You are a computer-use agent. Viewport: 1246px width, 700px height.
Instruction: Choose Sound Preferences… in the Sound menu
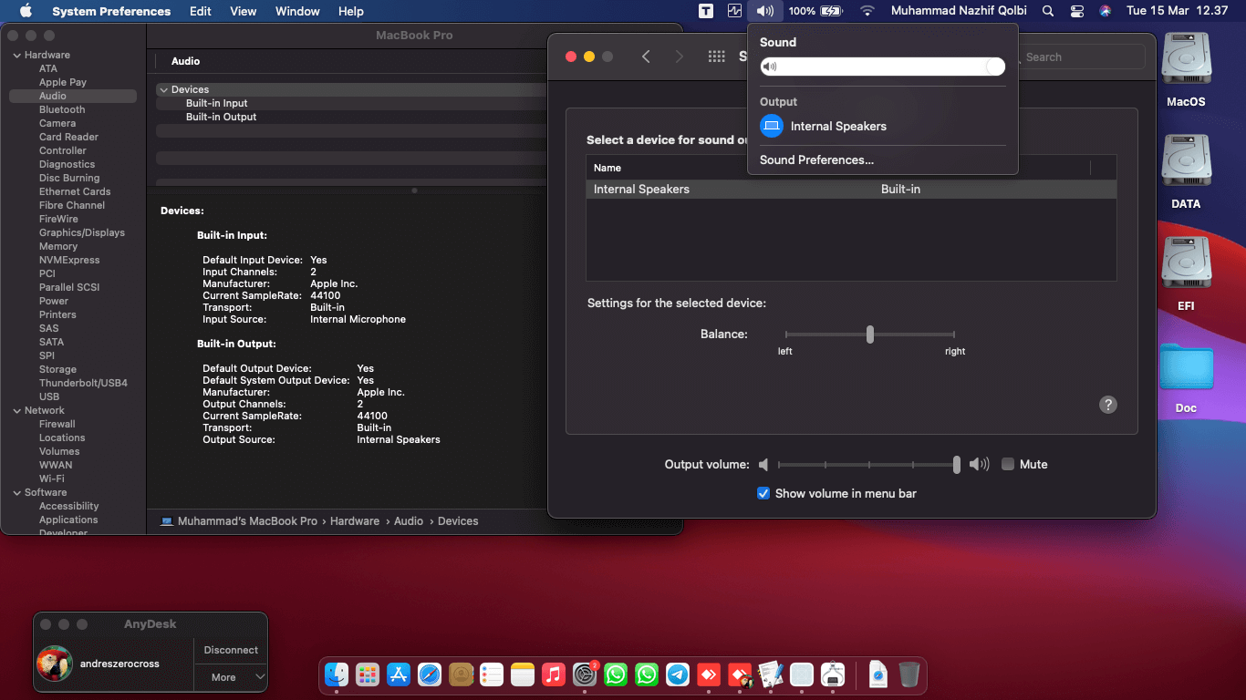click(x=816, y=160)
